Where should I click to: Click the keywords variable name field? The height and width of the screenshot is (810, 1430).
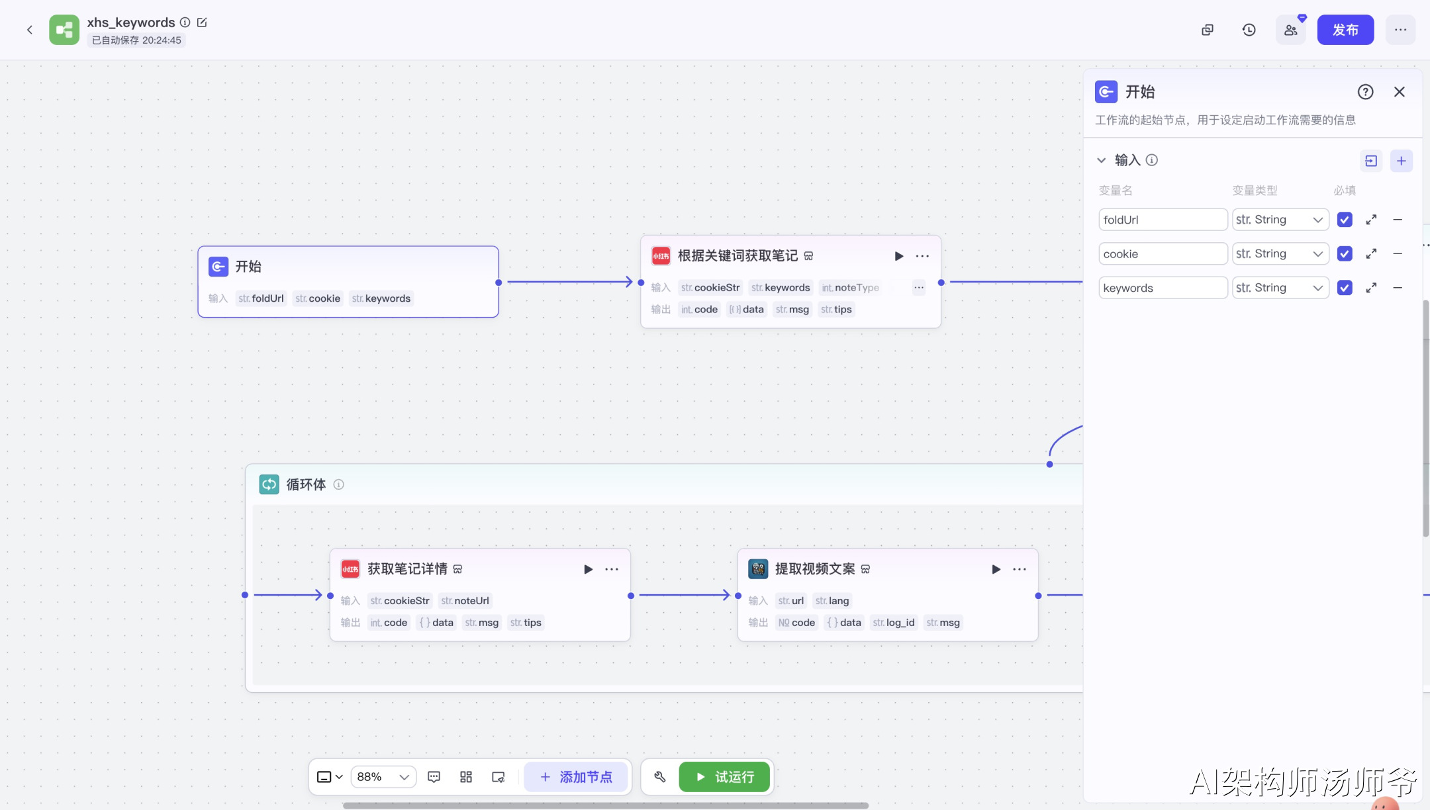[x=1163, y=288]
